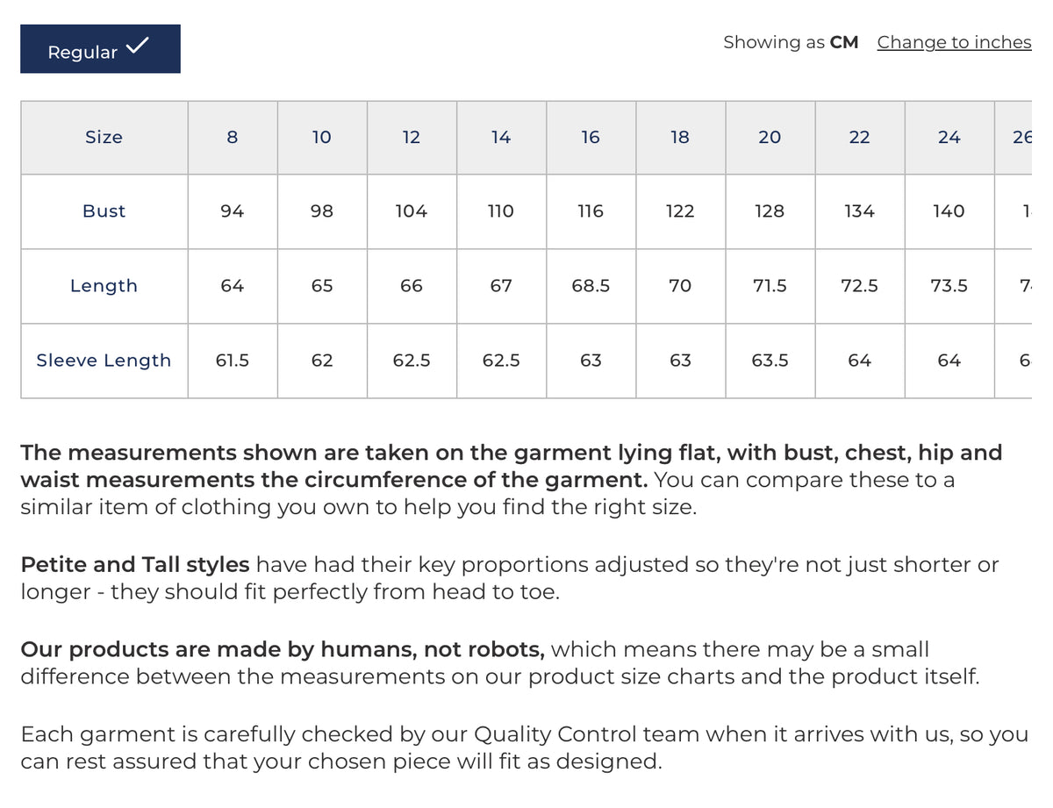Click size 12 column header
This screenshot has height=808, width=1053.
412,138
